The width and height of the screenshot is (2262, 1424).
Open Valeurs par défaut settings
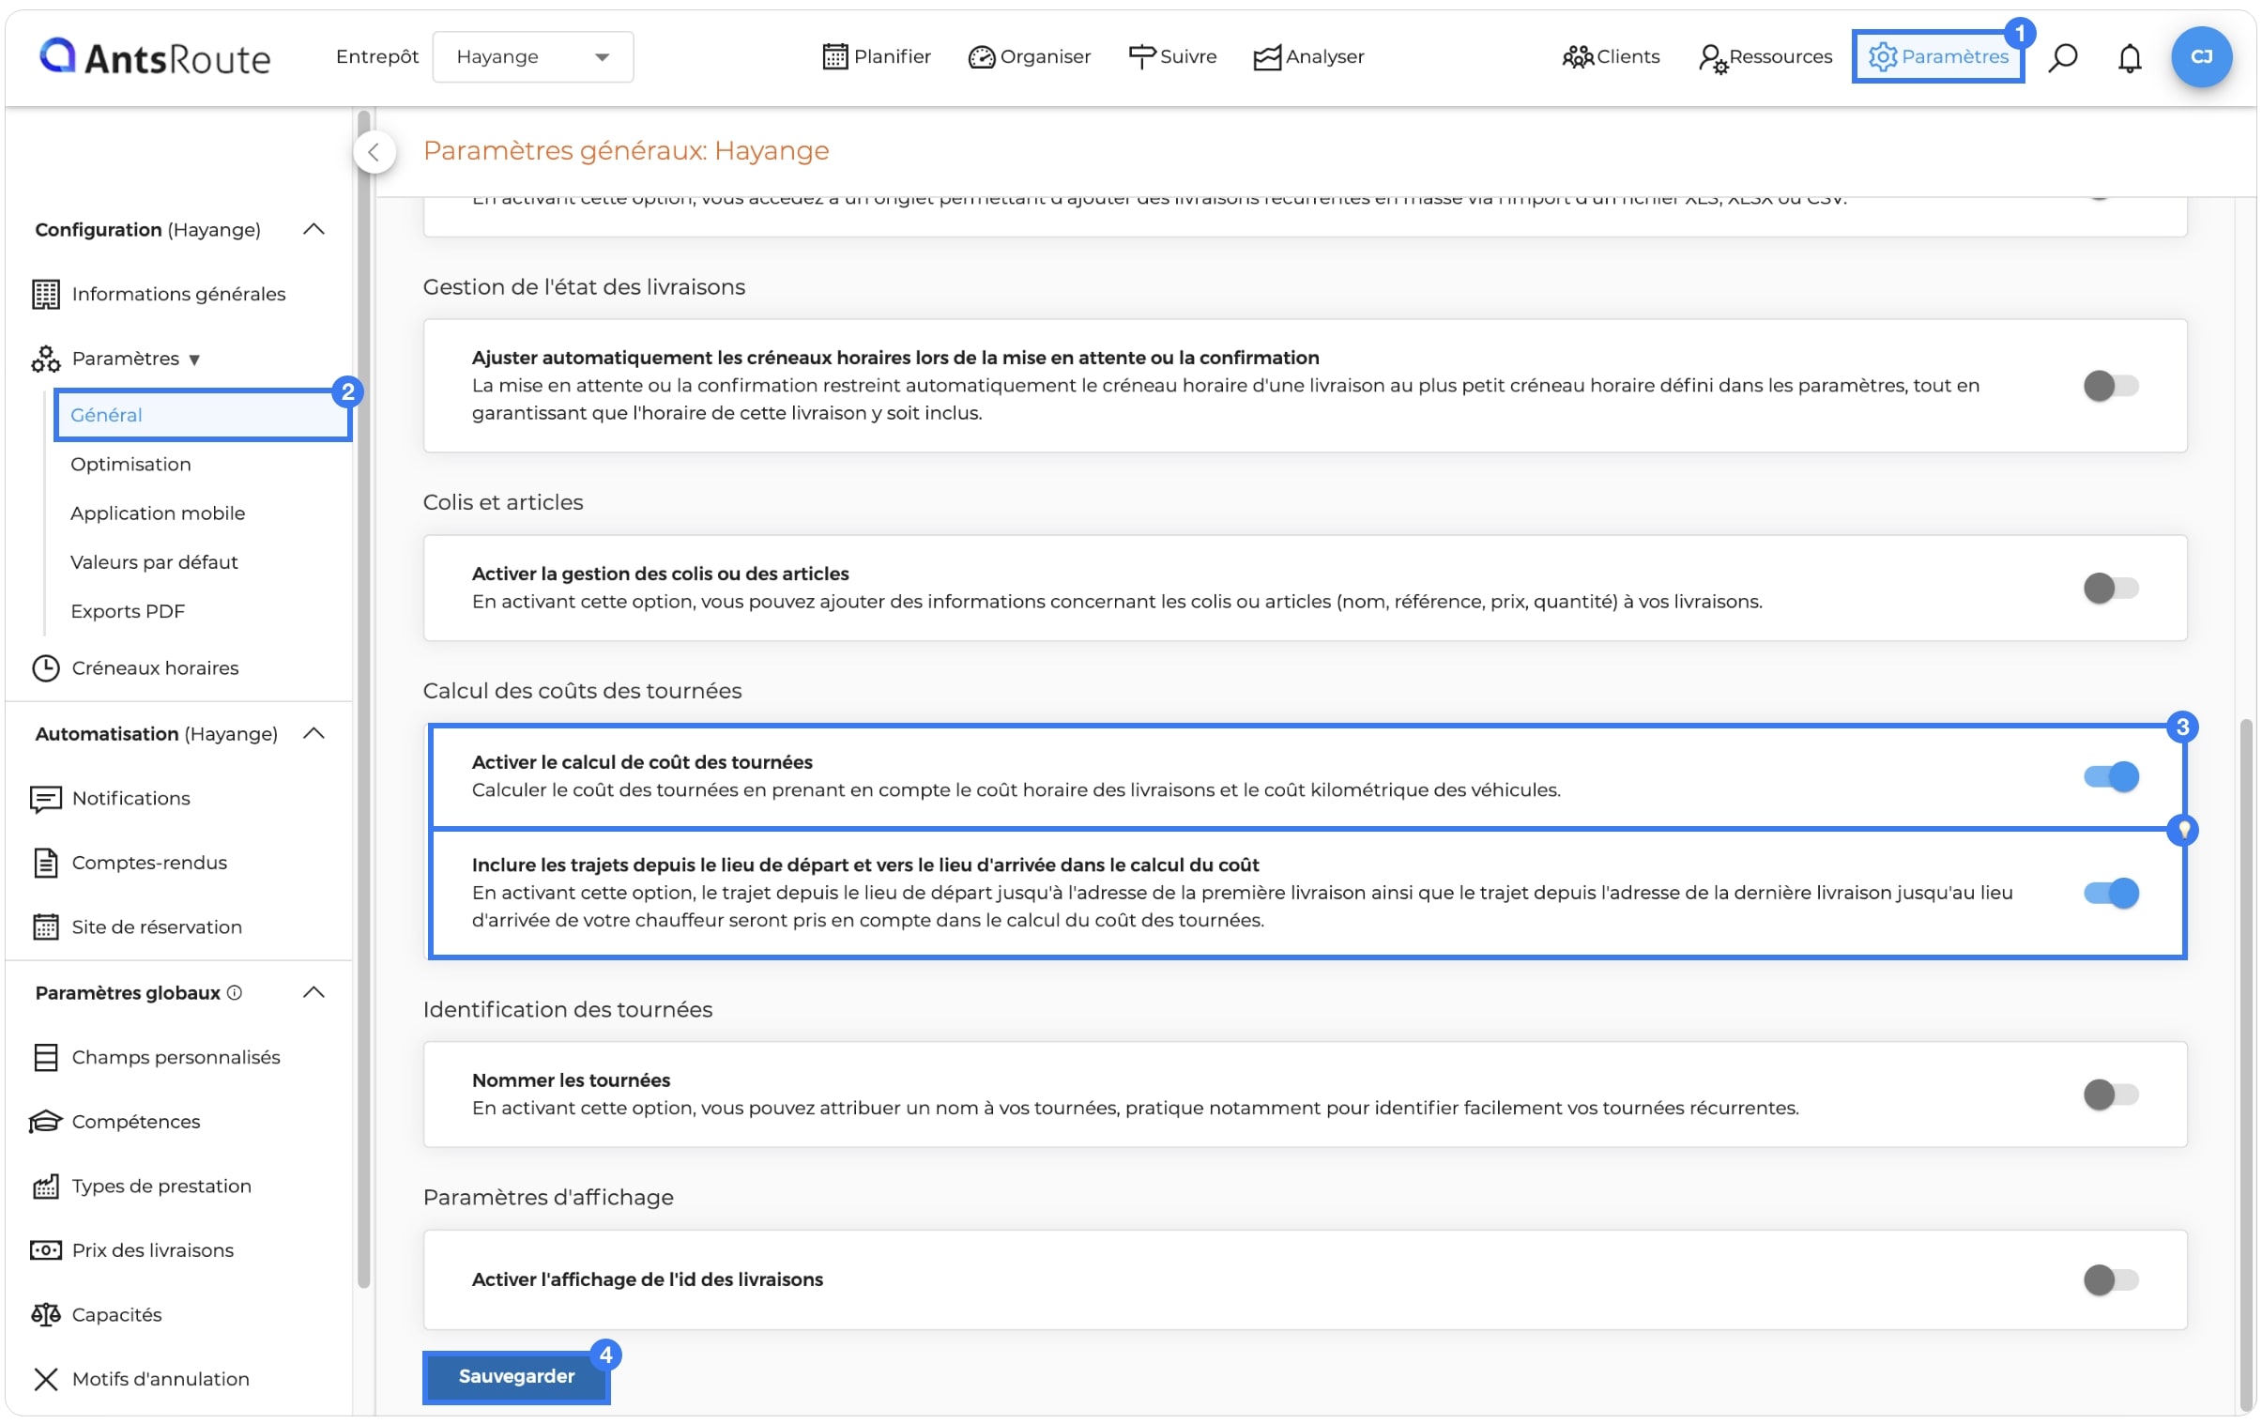click(154, 561)
